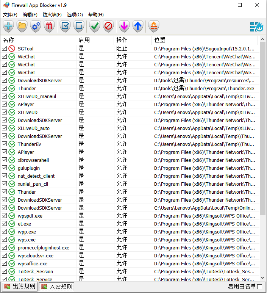267x293 pixels.
Task: Click the uncheck-all empty box icon
Action: 79,26
